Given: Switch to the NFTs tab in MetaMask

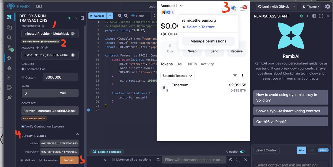Looking at the screenshot, I should pyautogui.click(x=192, y=64).
